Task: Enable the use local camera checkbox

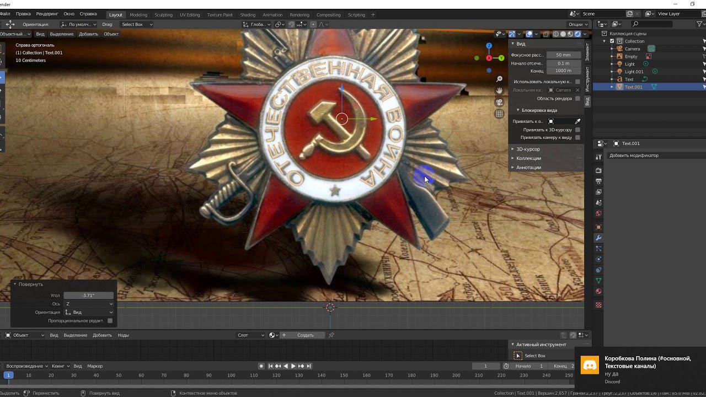Action: coord(577,82)
